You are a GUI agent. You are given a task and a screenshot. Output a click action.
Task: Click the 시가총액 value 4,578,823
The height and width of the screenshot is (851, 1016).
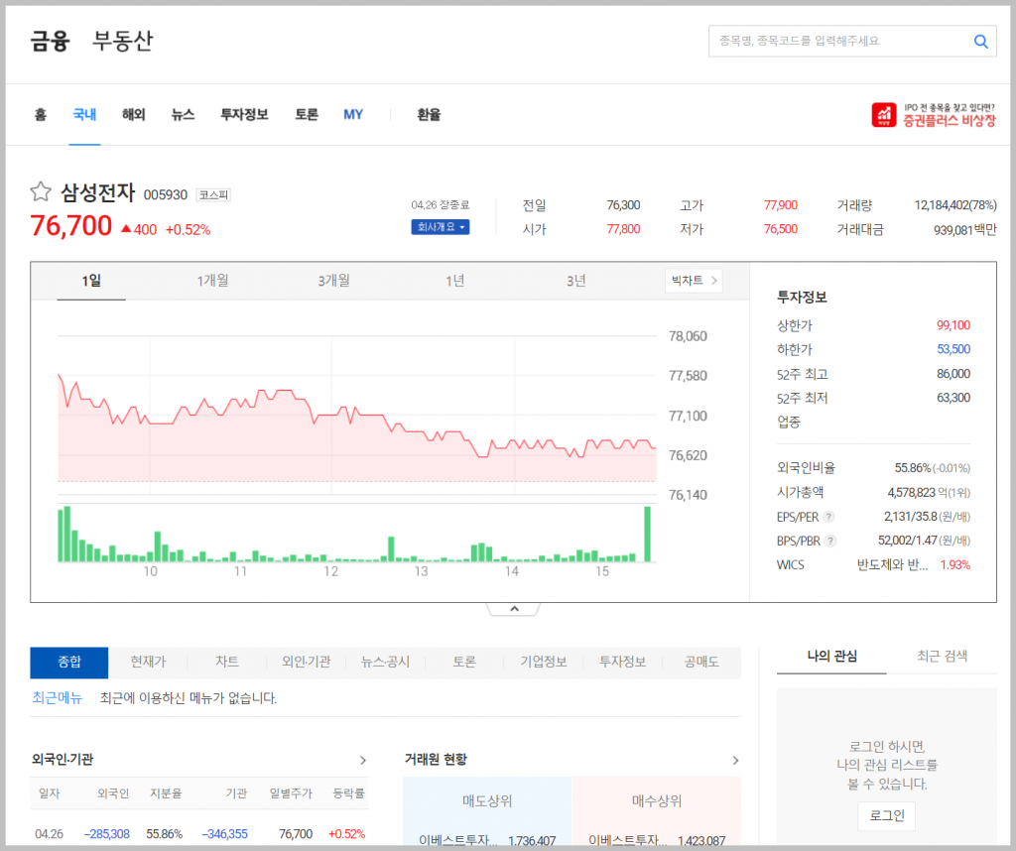tap(911, 493)
